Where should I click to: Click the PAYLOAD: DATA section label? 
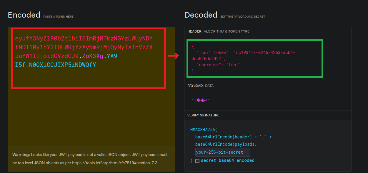[200, 86]
